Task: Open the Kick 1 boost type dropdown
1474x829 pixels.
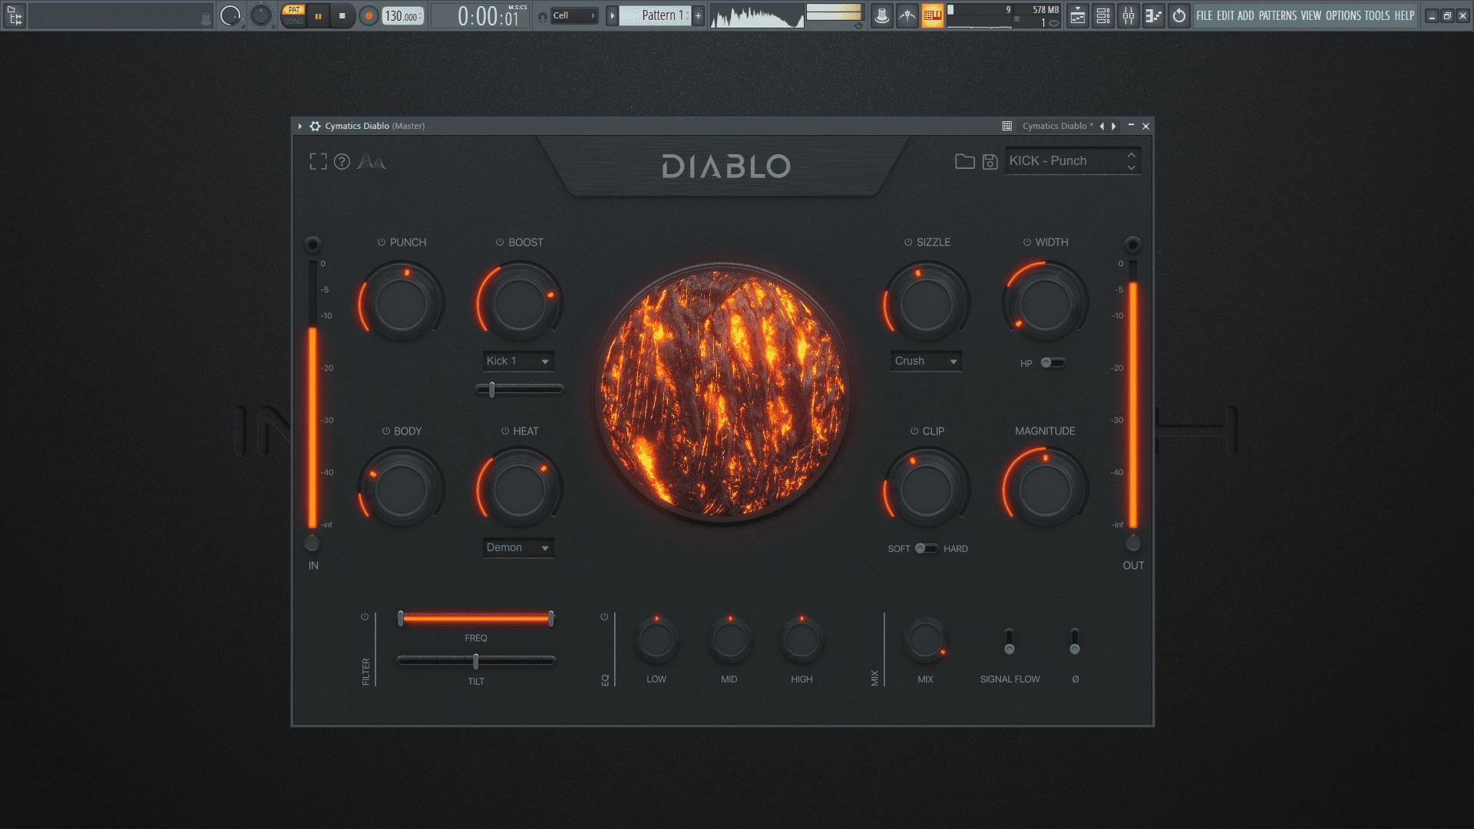Action: coord(518,361)
